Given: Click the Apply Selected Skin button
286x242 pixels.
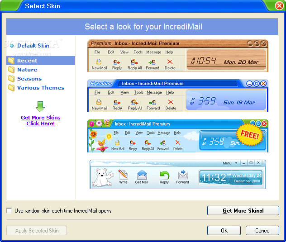Looking at the screenshot, I should 37,231.
